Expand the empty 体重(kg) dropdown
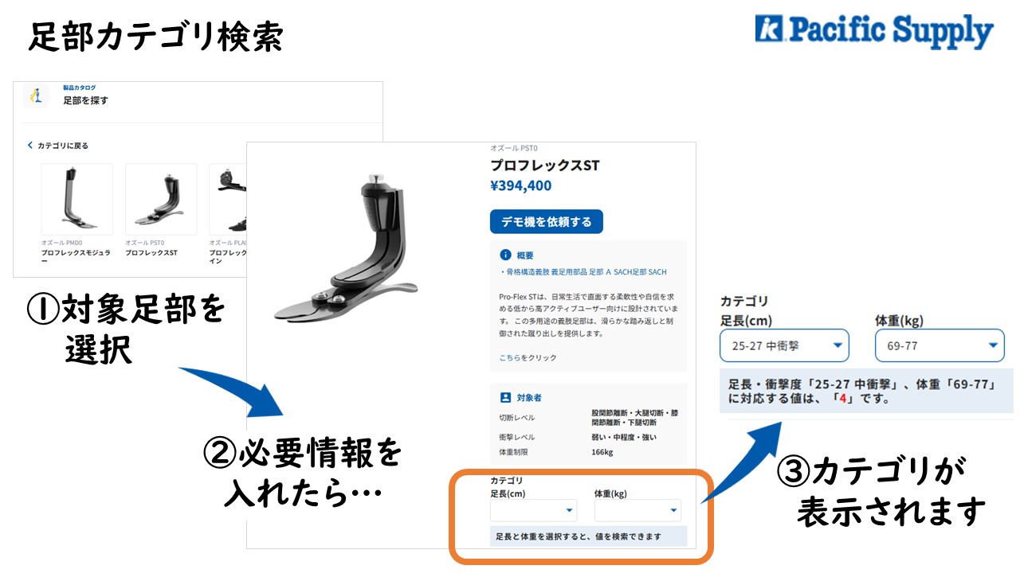Viewport: 1020px width, 573px height. point(637,510)
